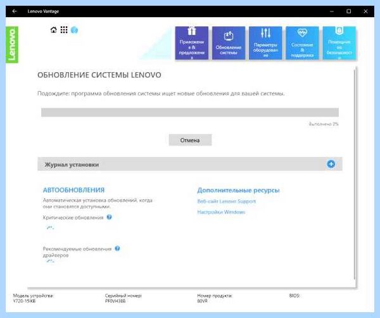Click the Выполнено progress percentage text
Image resolution: width=380 pixels, height=318 pixels.
(x=324, y=124)
